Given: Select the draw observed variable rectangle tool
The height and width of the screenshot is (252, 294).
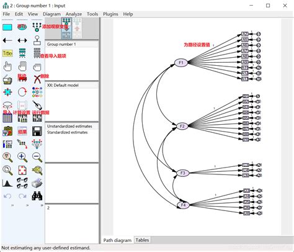Looking at the screenshot, I should (7, 27).
